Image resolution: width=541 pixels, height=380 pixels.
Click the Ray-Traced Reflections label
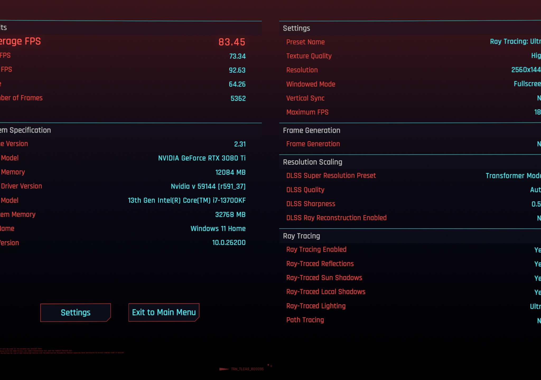point(320,264)
